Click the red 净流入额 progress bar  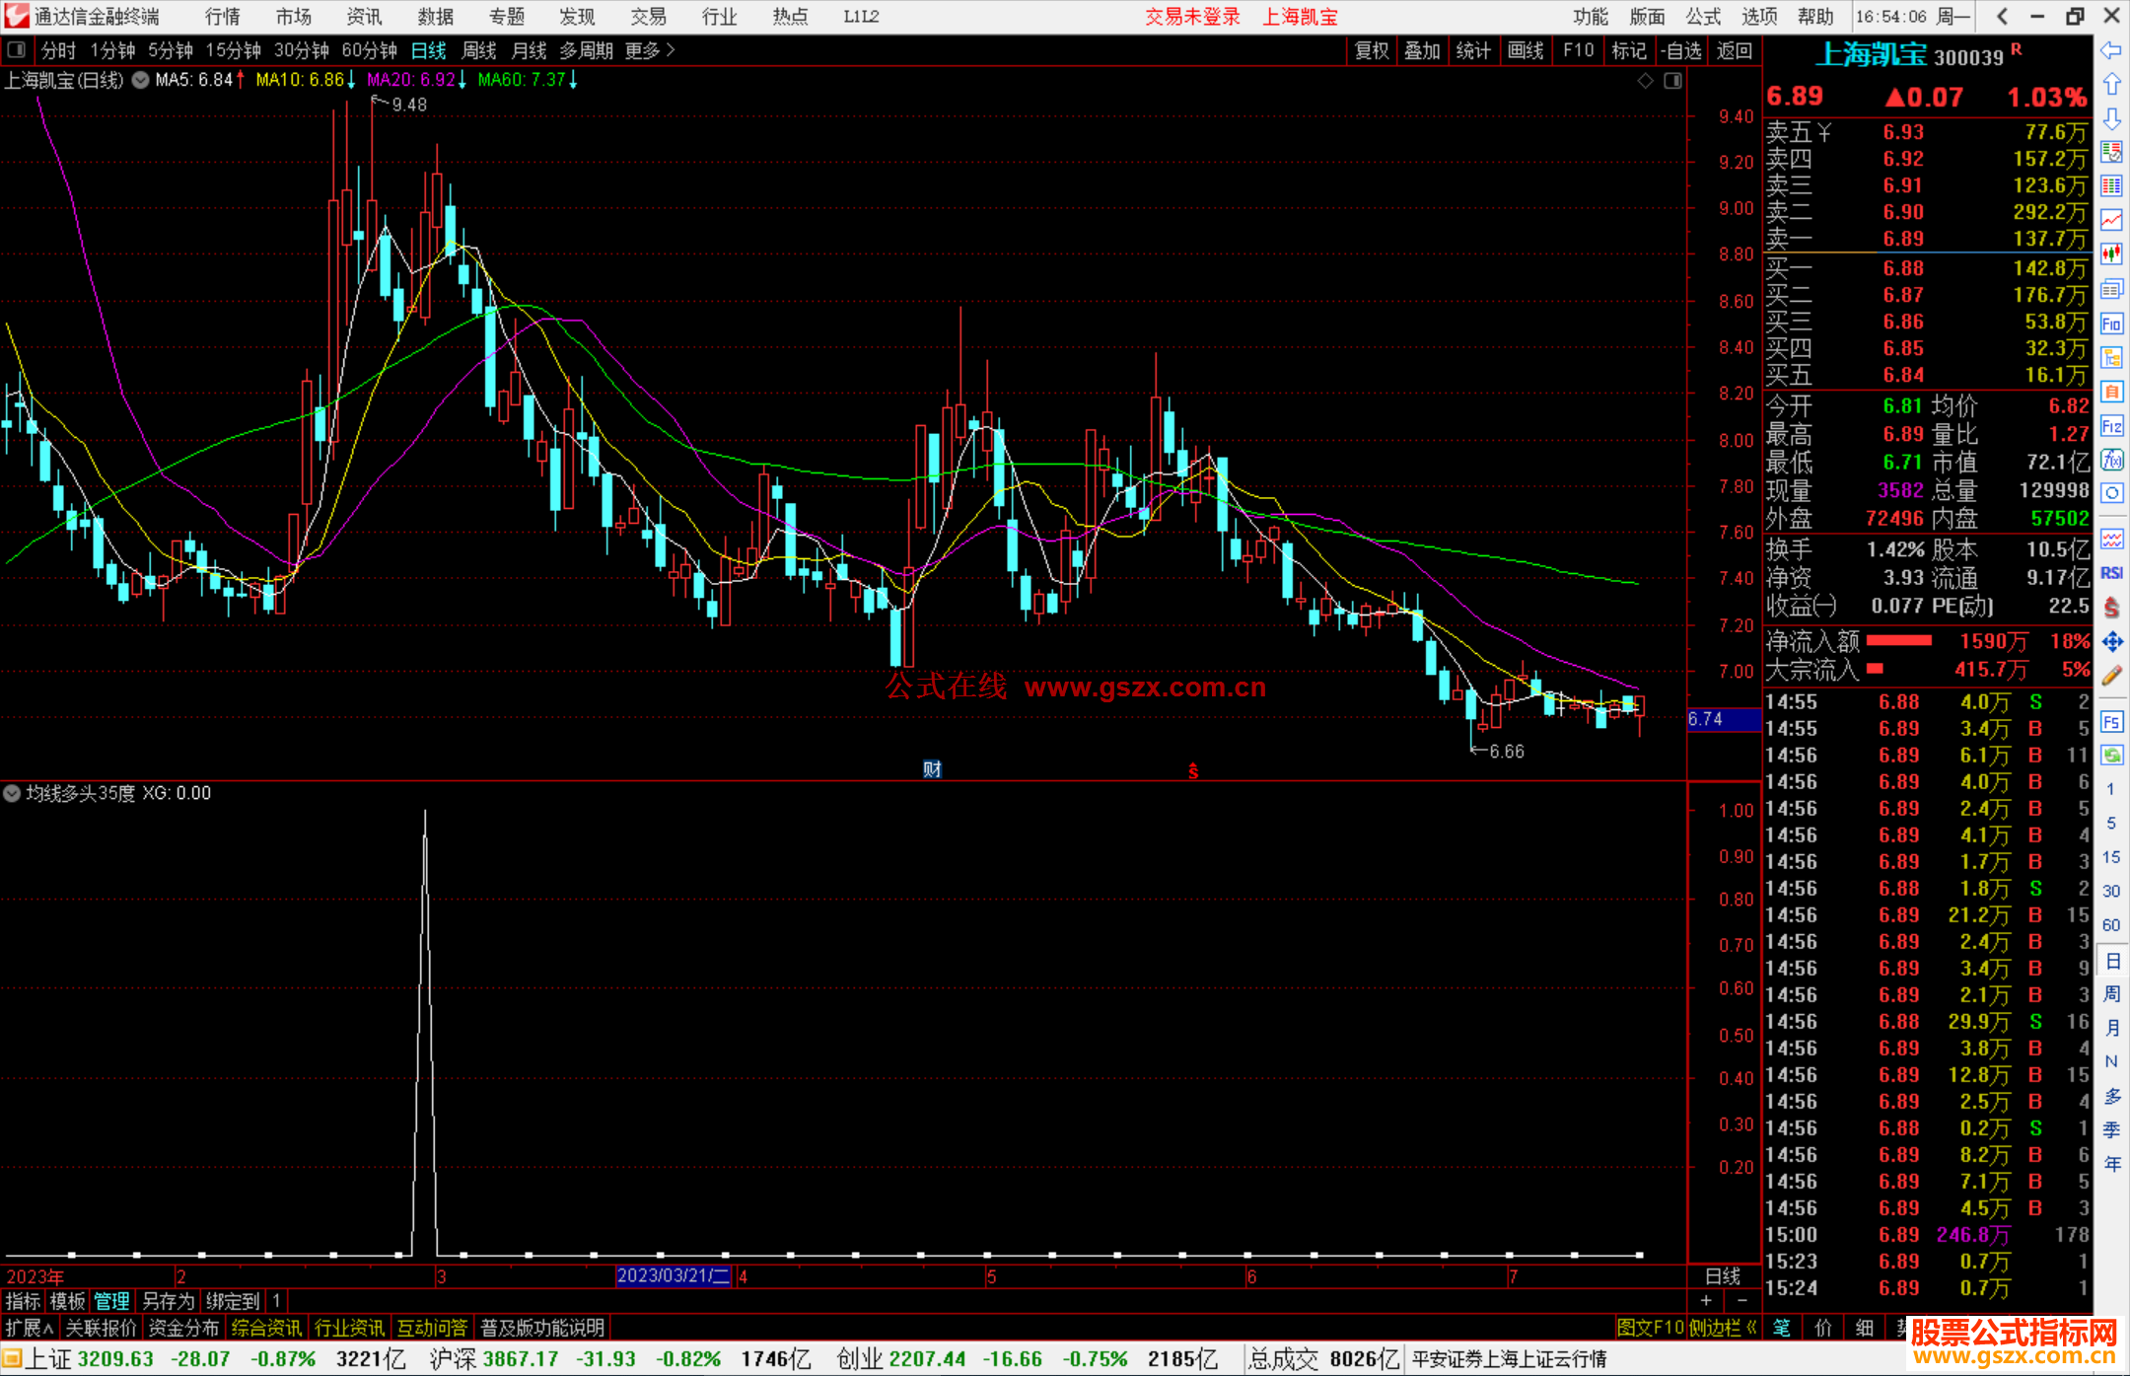1898,641
